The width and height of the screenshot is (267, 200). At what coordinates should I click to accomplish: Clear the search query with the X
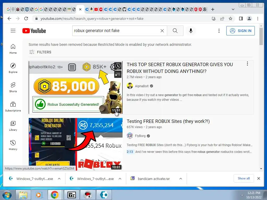pos(162,31)
